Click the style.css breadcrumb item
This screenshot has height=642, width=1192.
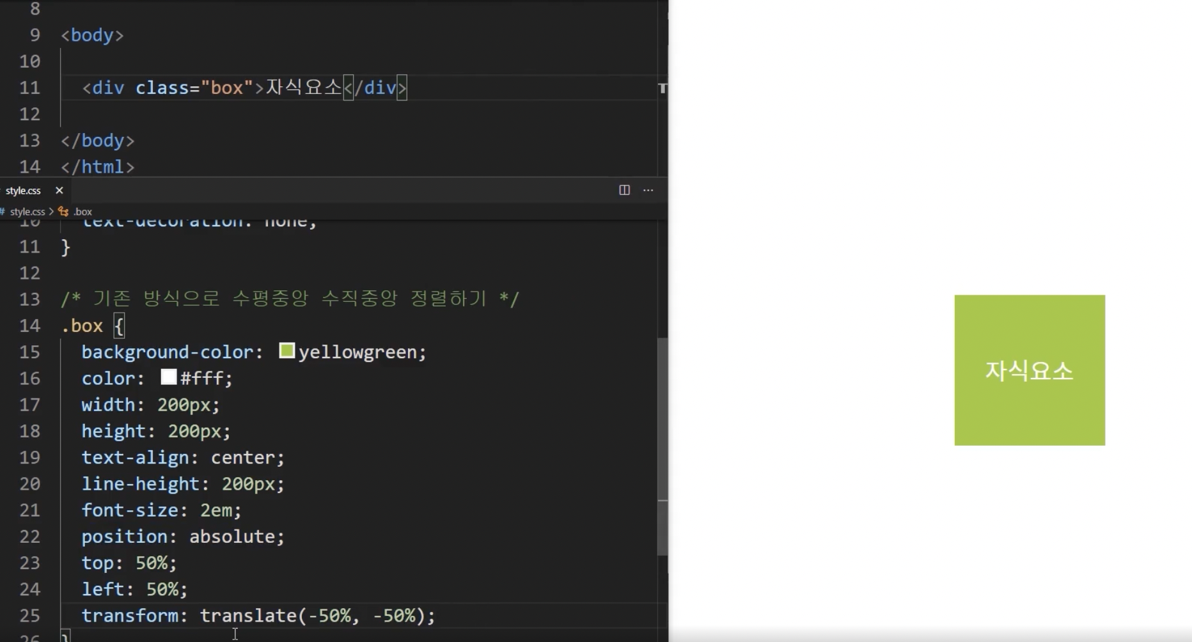pyautogui.click(x=27, y=212)
